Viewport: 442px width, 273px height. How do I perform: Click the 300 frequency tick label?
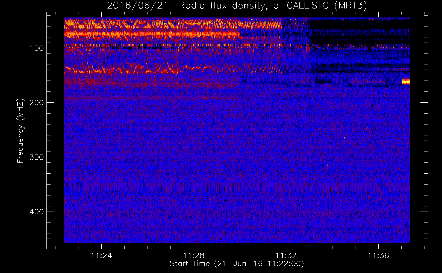point(37,157)
